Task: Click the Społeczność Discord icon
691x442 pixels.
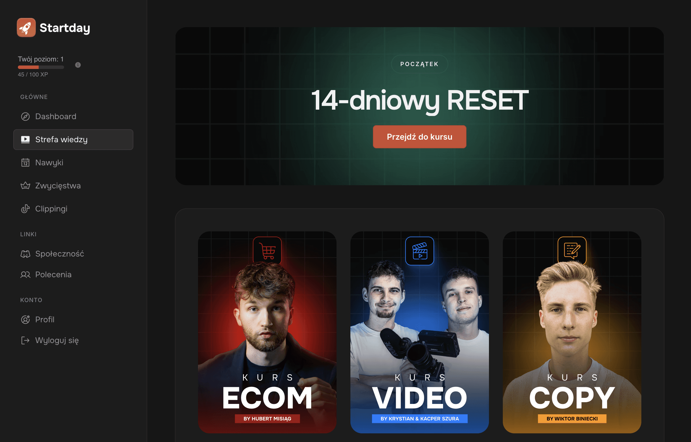Action: [25, 254]
